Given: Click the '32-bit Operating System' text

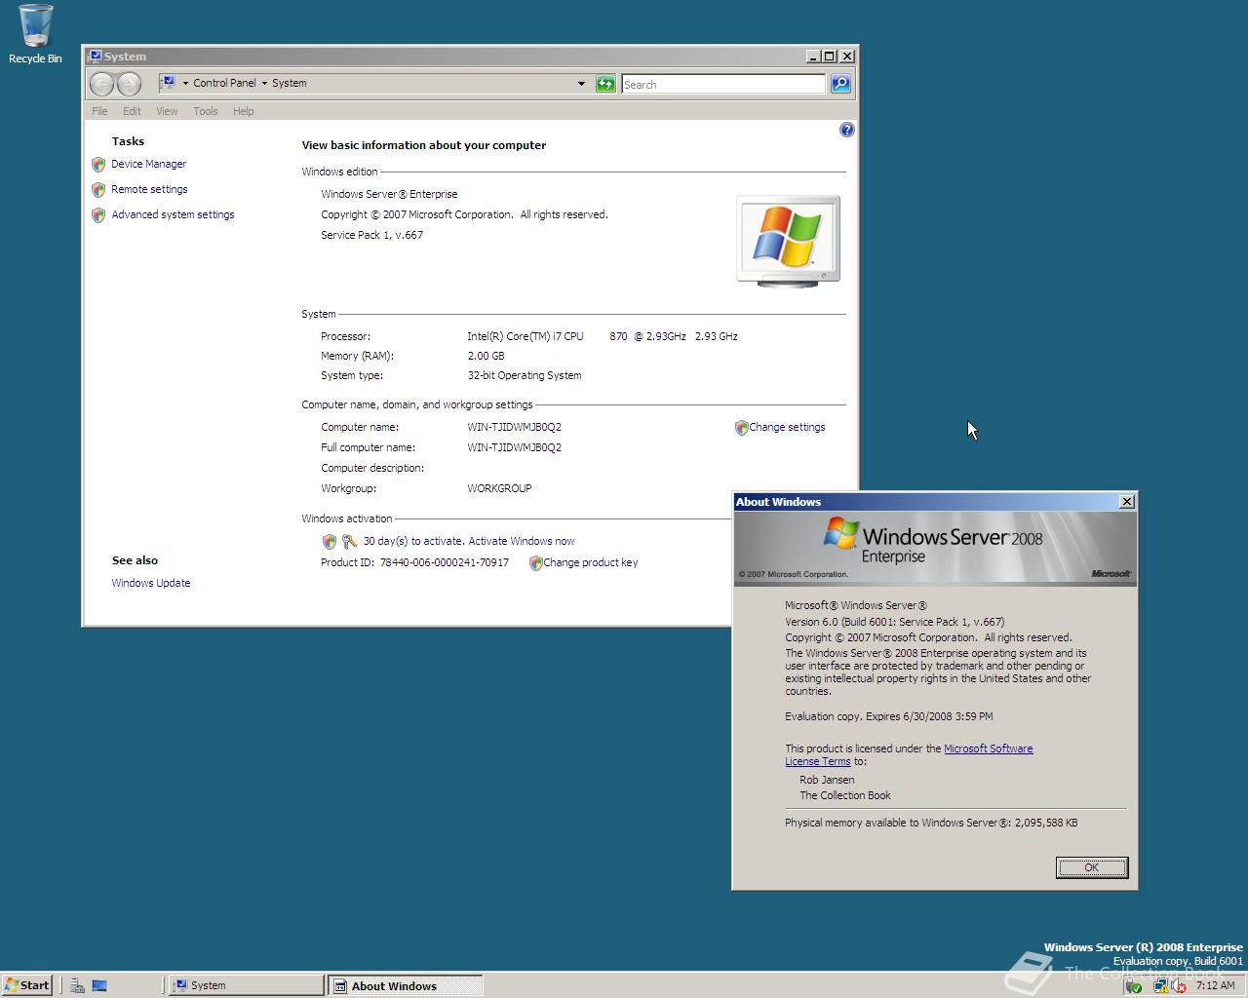Looking at the screenshot, I should 525,376.
